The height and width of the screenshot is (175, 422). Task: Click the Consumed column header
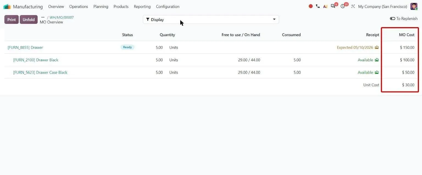(x=291, y=35)
